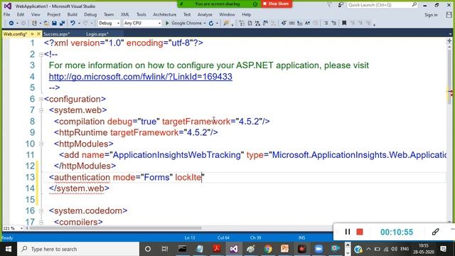Viewport: 455px width, 256px height.
Task: Open the Architecture menu
Action: click(x=164, y=14)
